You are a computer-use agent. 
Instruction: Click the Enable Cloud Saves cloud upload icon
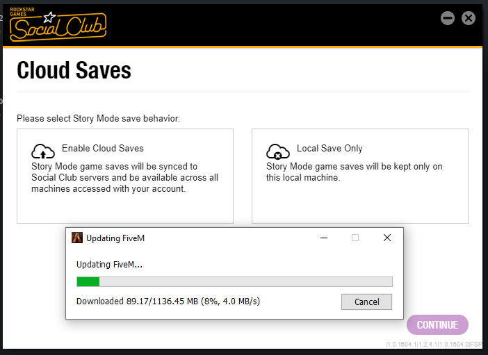[x=43, y=151]
